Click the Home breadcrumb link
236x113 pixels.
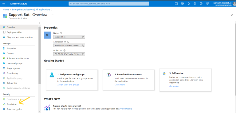point(6,10)
